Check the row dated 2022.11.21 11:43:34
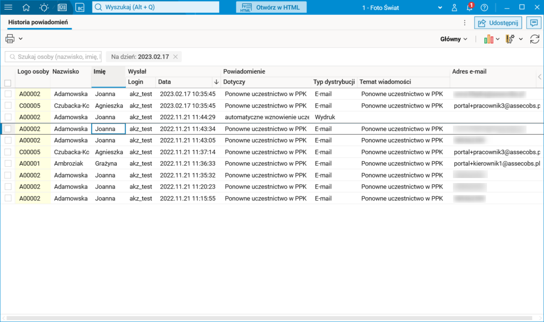Image resolution: width=544 pixels, height=322 pixels. (8, 129)
